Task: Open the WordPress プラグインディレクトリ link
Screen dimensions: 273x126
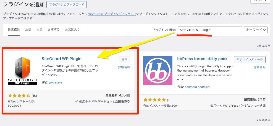Action: [x=112, y=14]
